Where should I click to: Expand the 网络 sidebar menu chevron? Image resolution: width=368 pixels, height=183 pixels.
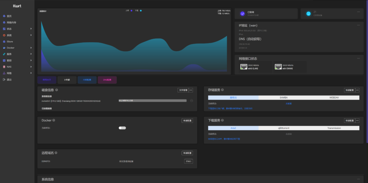[31, 73]
